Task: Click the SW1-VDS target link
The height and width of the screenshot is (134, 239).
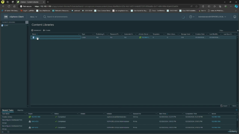Action: (35, 128)
